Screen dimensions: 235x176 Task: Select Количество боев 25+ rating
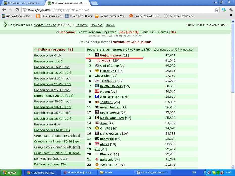click(50, 164)
